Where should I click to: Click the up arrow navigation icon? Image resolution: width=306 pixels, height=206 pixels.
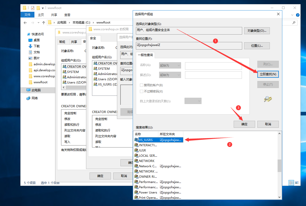coord(44,22)
